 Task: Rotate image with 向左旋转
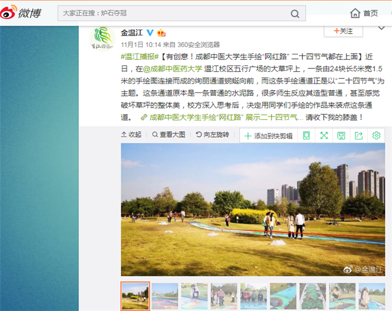(212, 134)
